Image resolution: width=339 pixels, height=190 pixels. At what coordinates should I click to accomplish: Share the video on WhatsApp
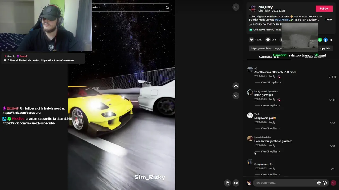tap(320, 40)
